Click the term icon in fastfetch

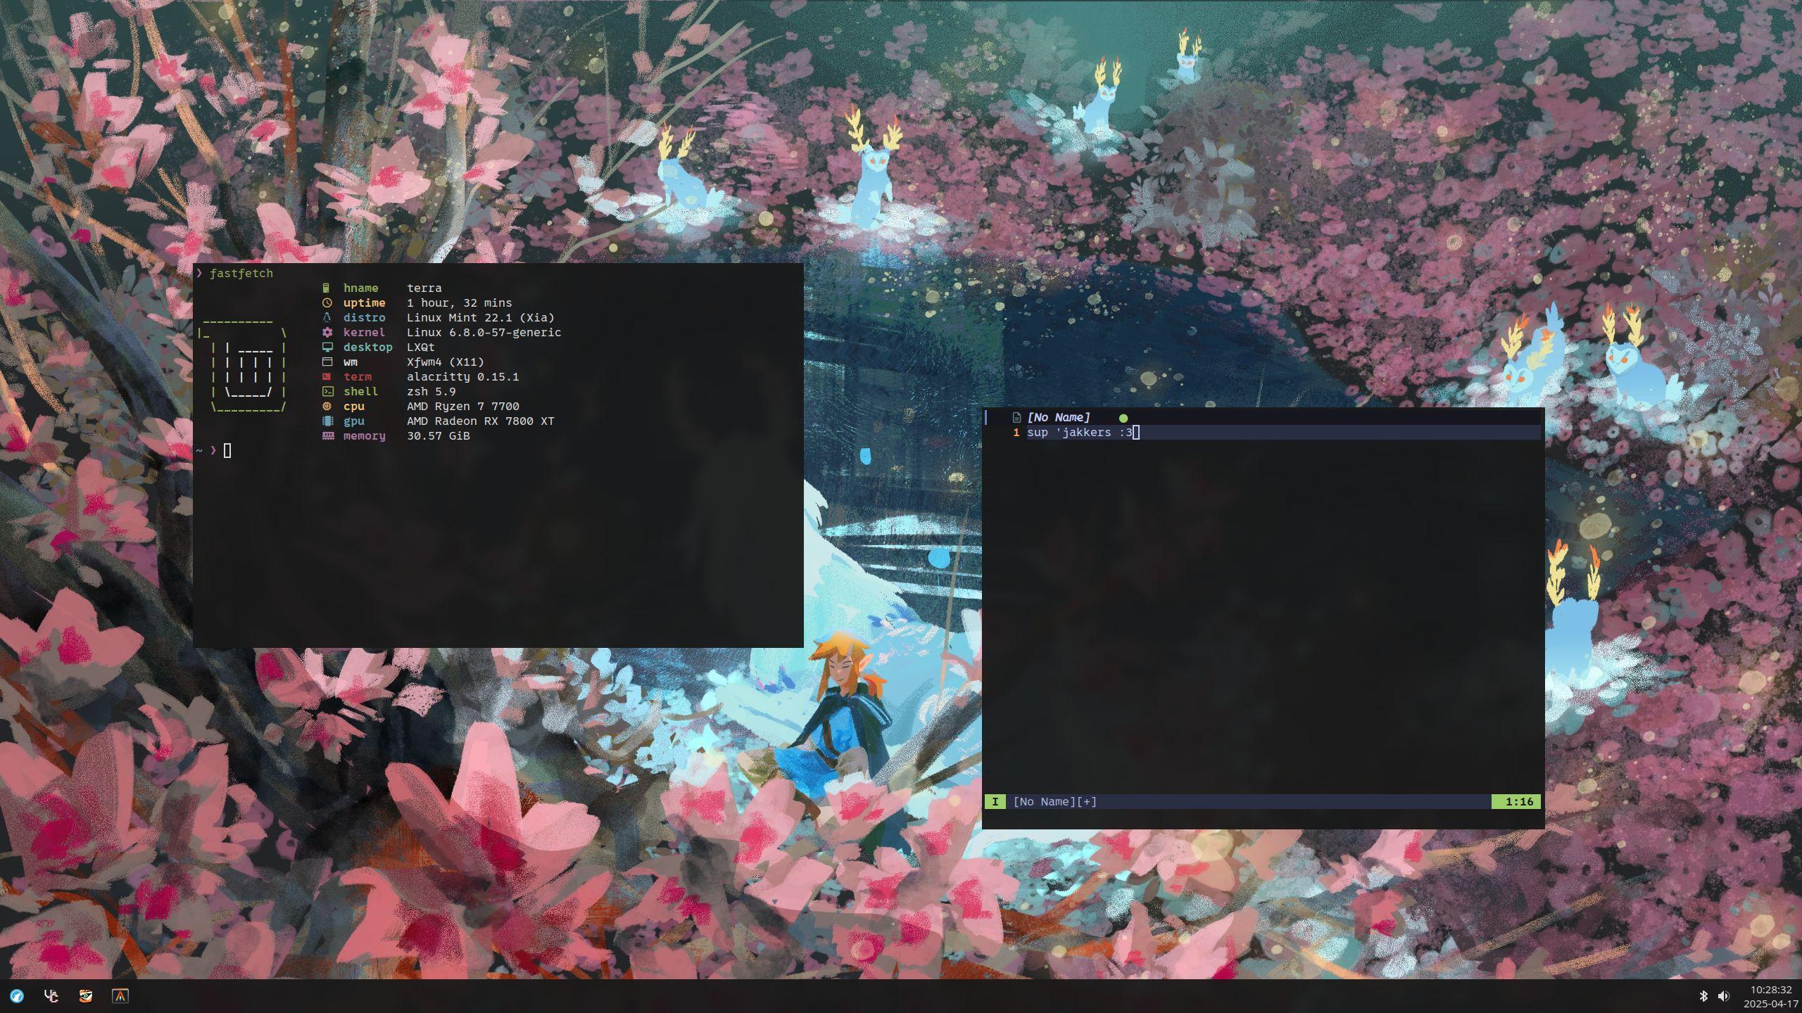tap(327, 376)
